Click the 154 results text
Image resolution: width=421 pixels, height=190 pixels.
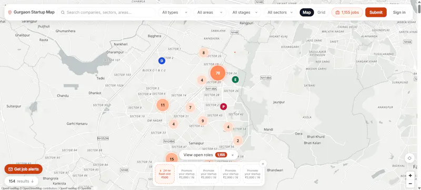[x=18, y=181]
